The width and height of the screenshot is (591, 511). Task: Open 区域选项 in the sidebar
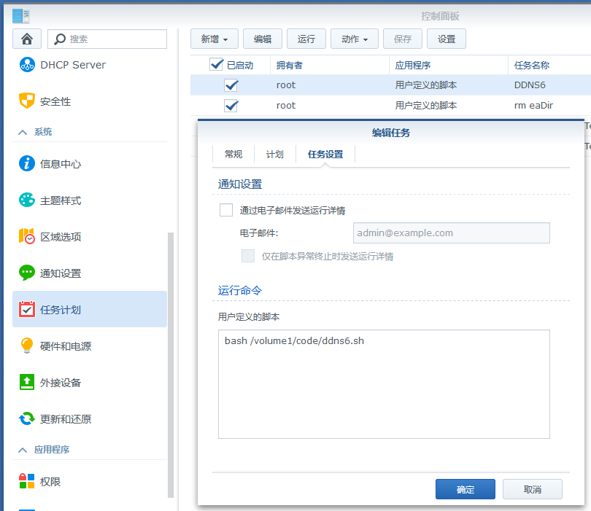coord(61,237)
